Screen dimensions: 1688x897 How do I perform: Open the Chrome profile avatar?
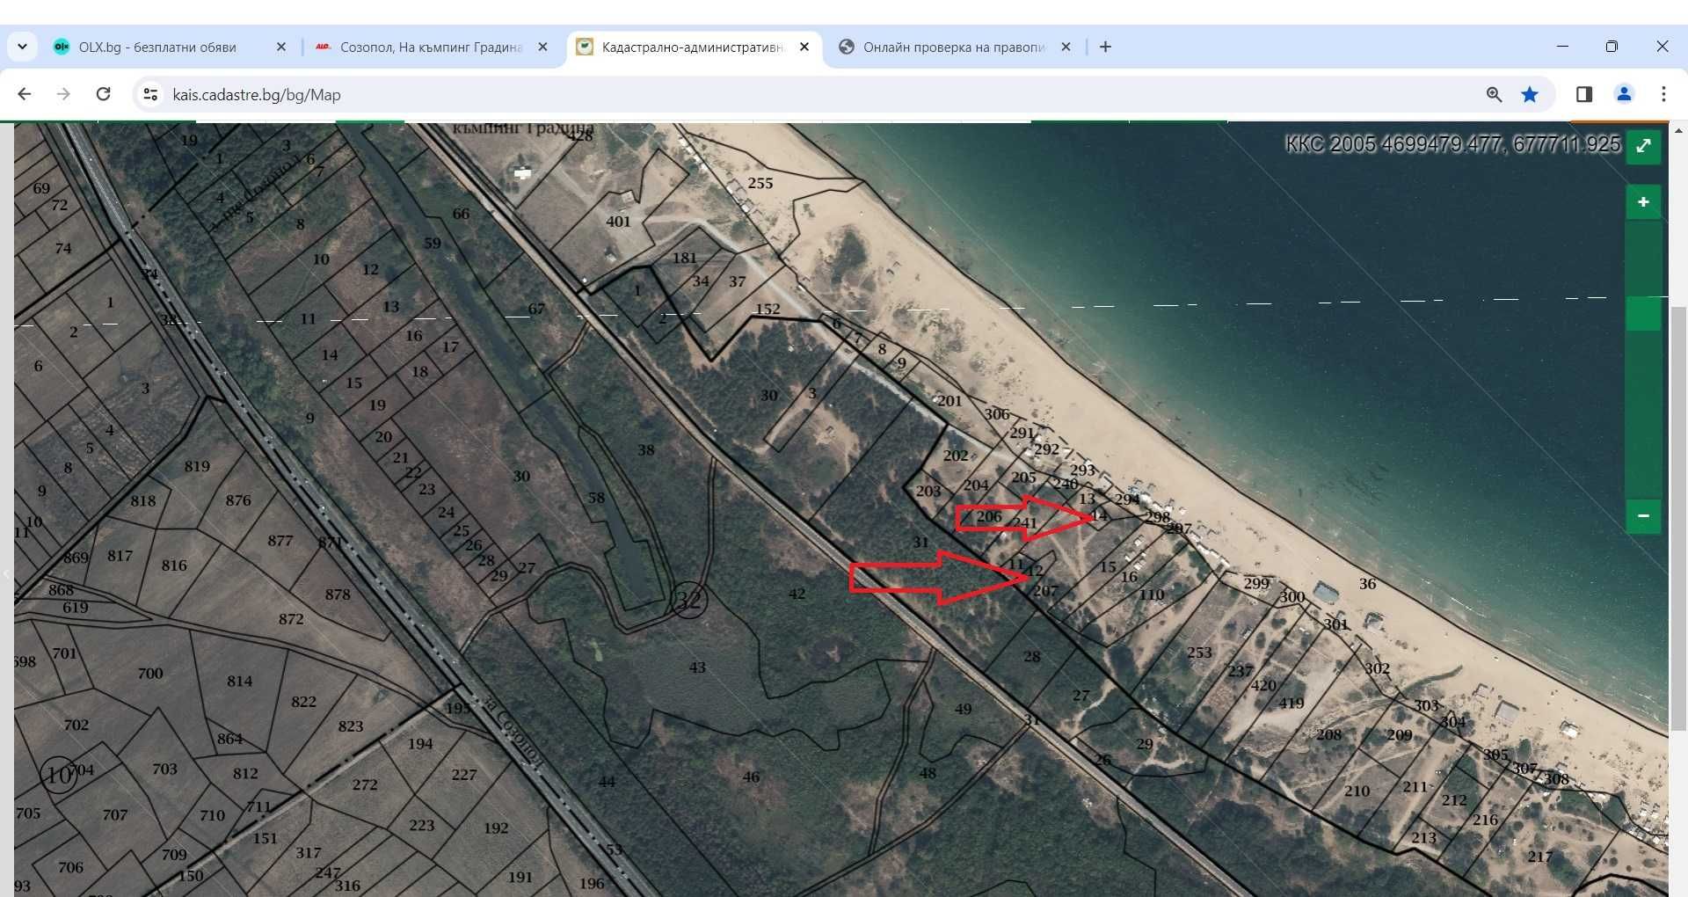1624,94
